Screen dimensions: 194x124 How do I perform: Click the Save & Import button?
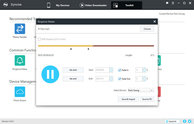(128, 99)
